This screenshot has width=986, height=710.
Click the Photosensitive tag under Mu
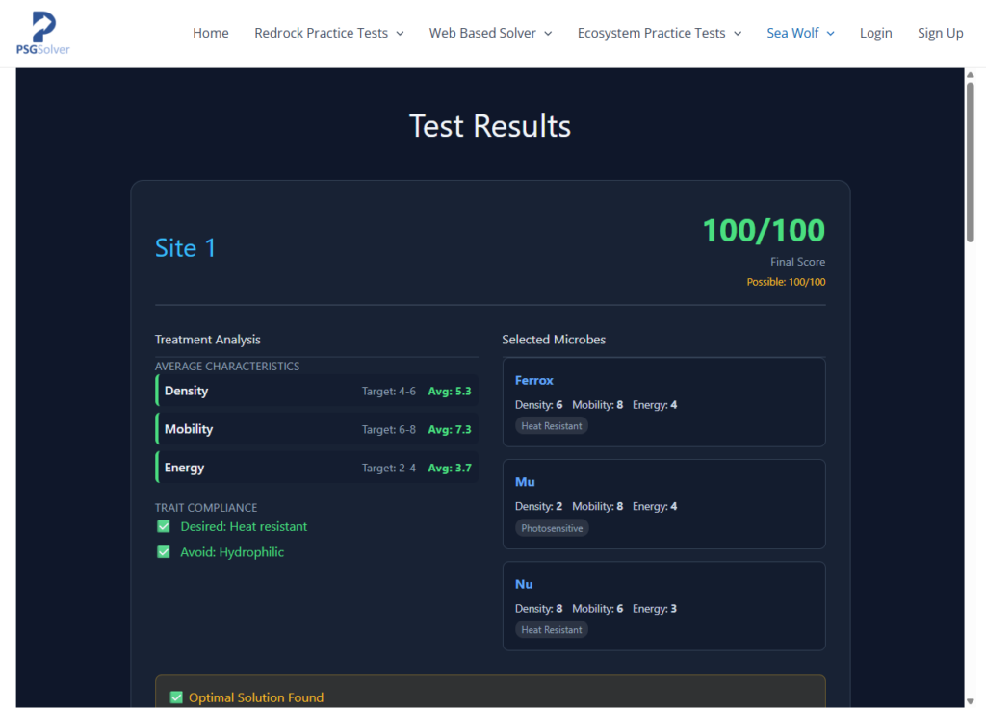[552, 528]
